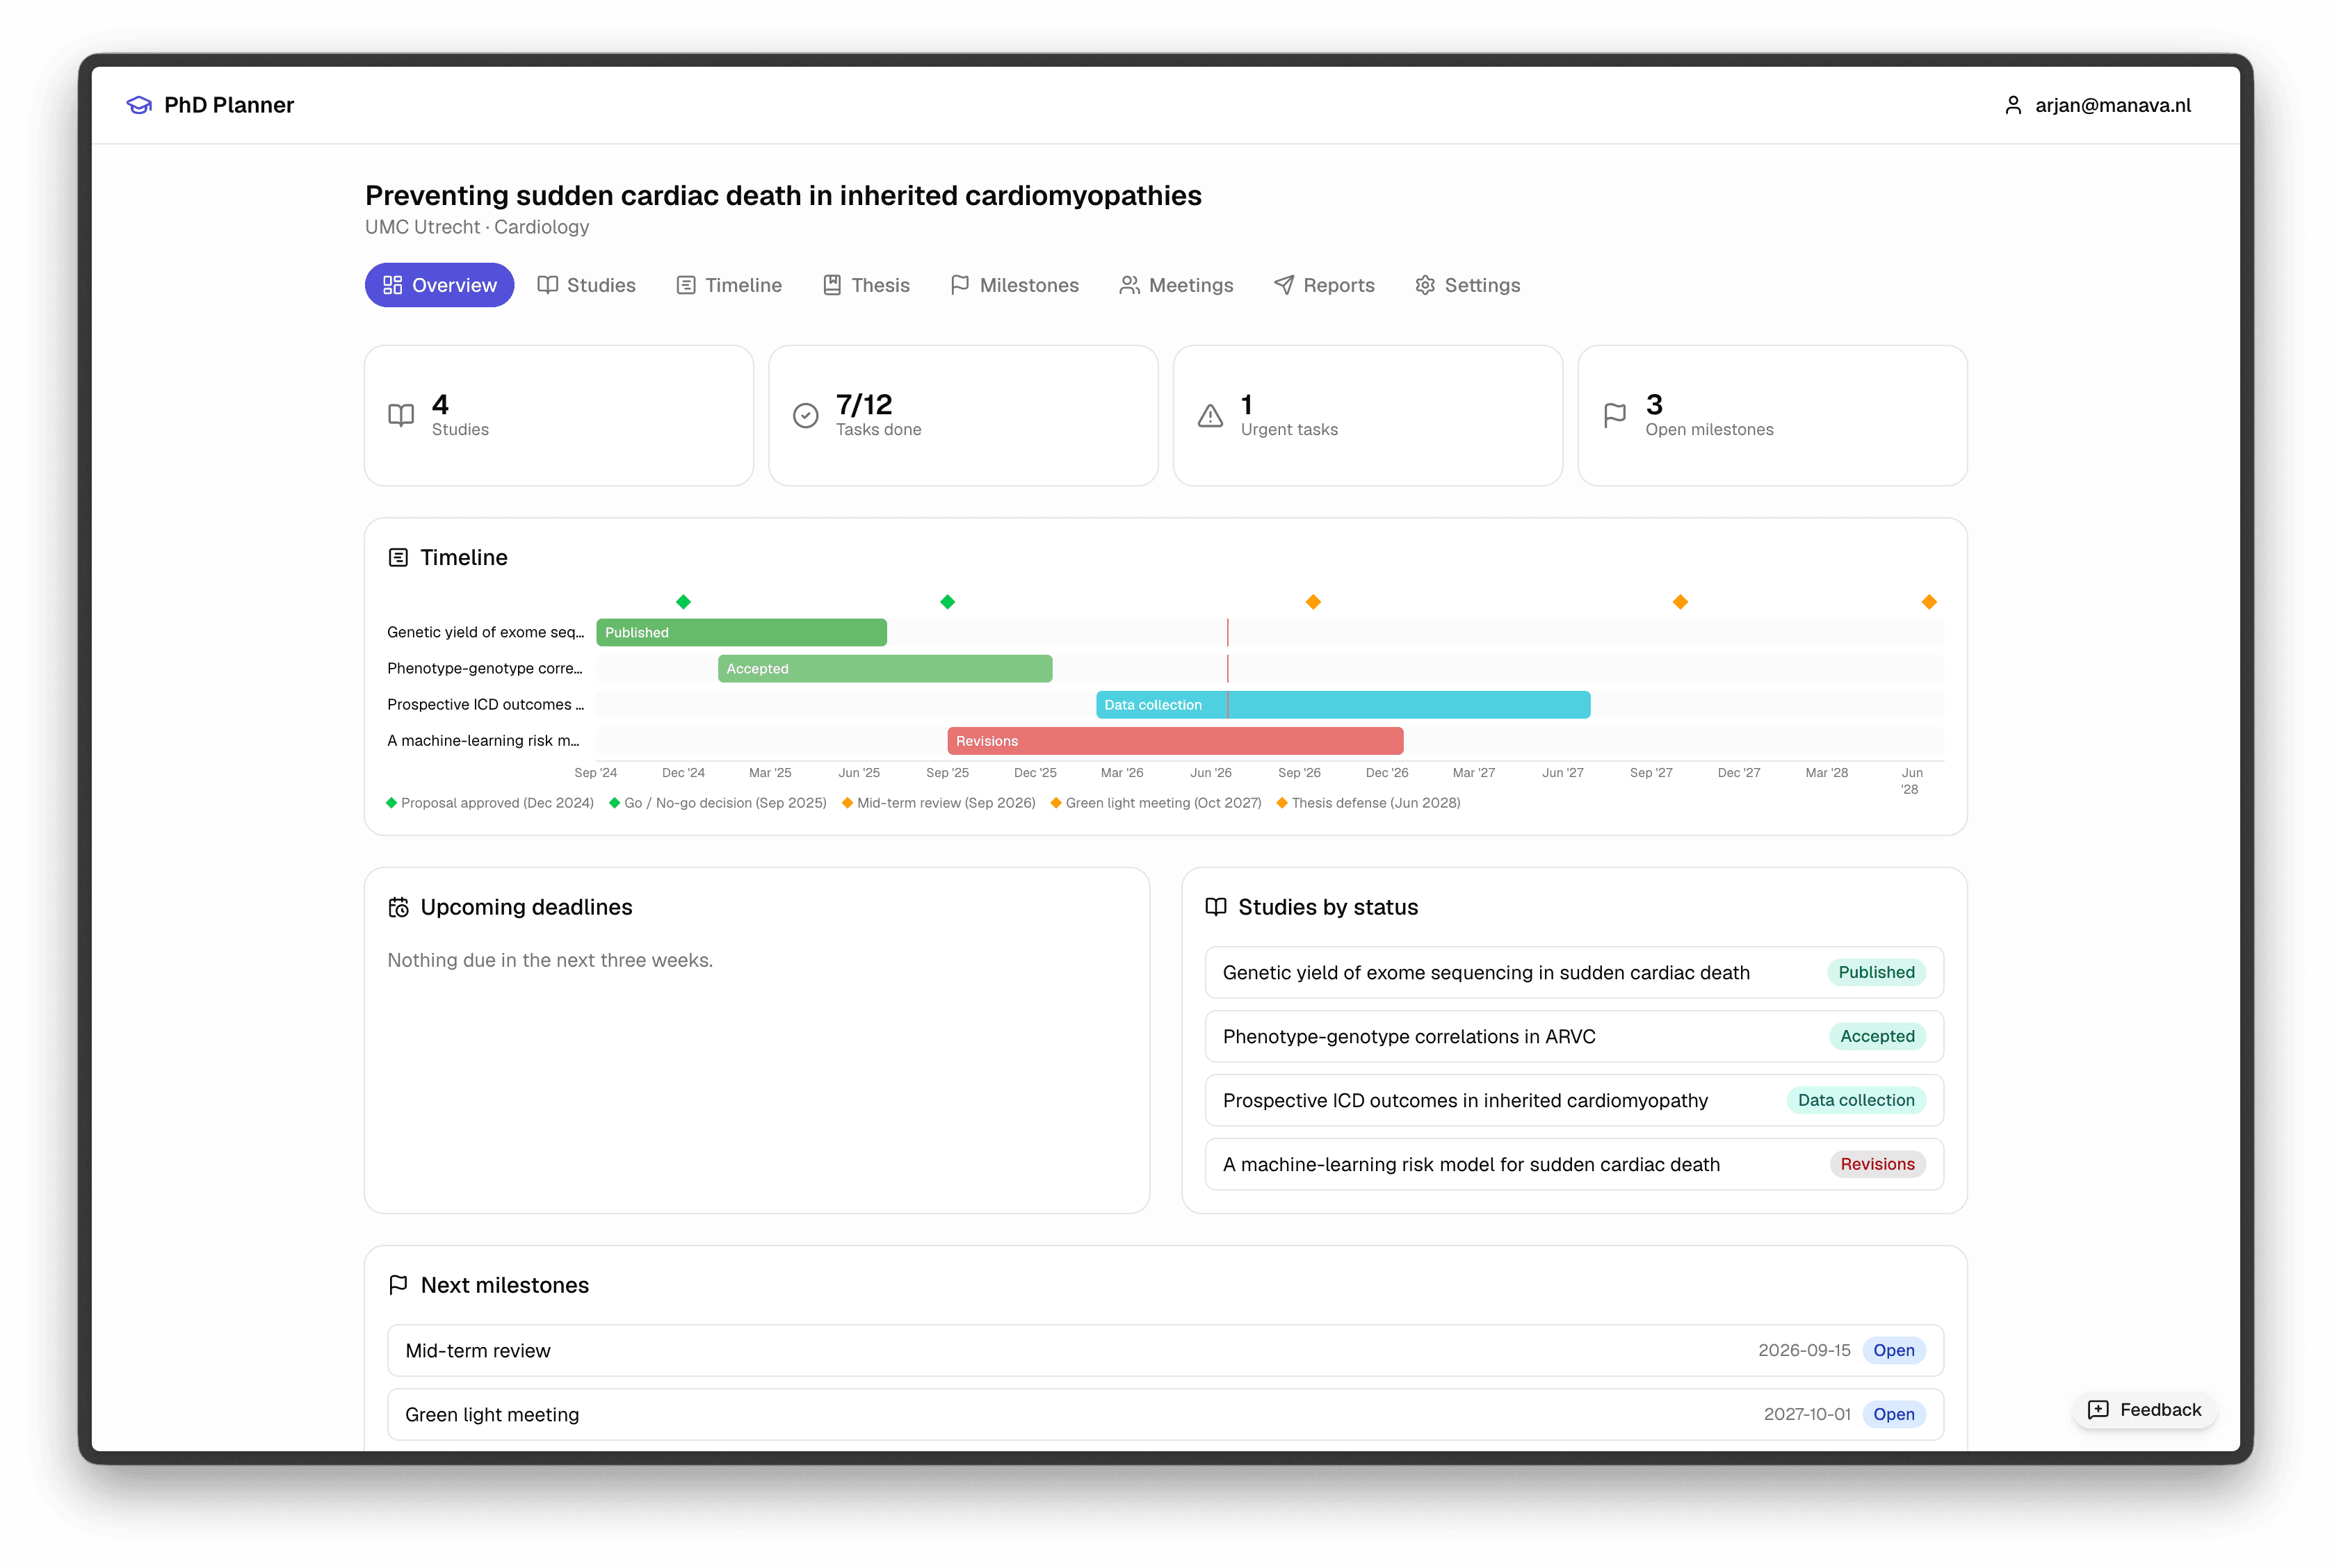Image resolution: width=2332 pixels, height=1568 pixels.
Task: Open the Overview tab
Action: (439, 285)
